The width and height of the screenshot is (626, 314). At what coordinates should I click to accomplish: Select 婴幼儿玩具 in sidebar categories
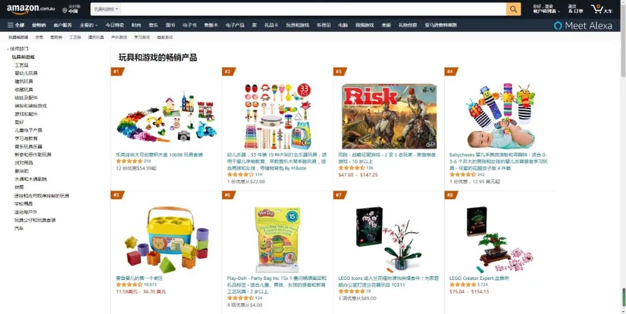click(x=26, y=73)
